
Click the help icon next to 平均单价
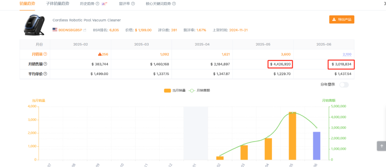point(45,74)
